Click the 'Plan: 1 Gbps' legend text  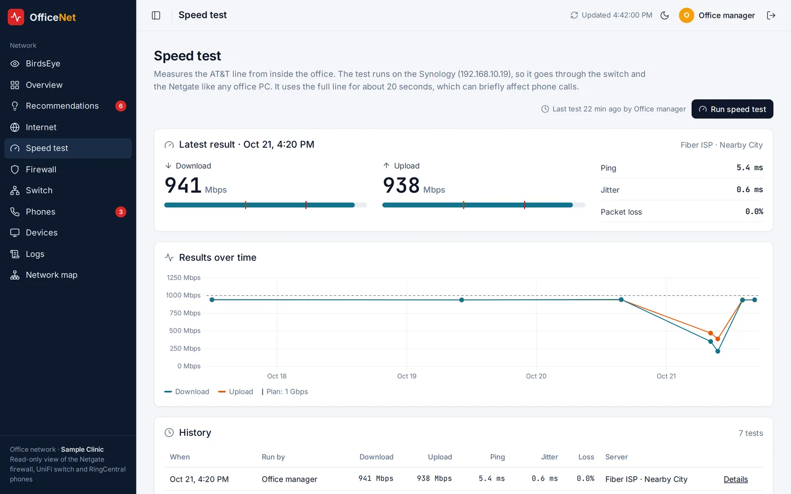pos(287,392)
